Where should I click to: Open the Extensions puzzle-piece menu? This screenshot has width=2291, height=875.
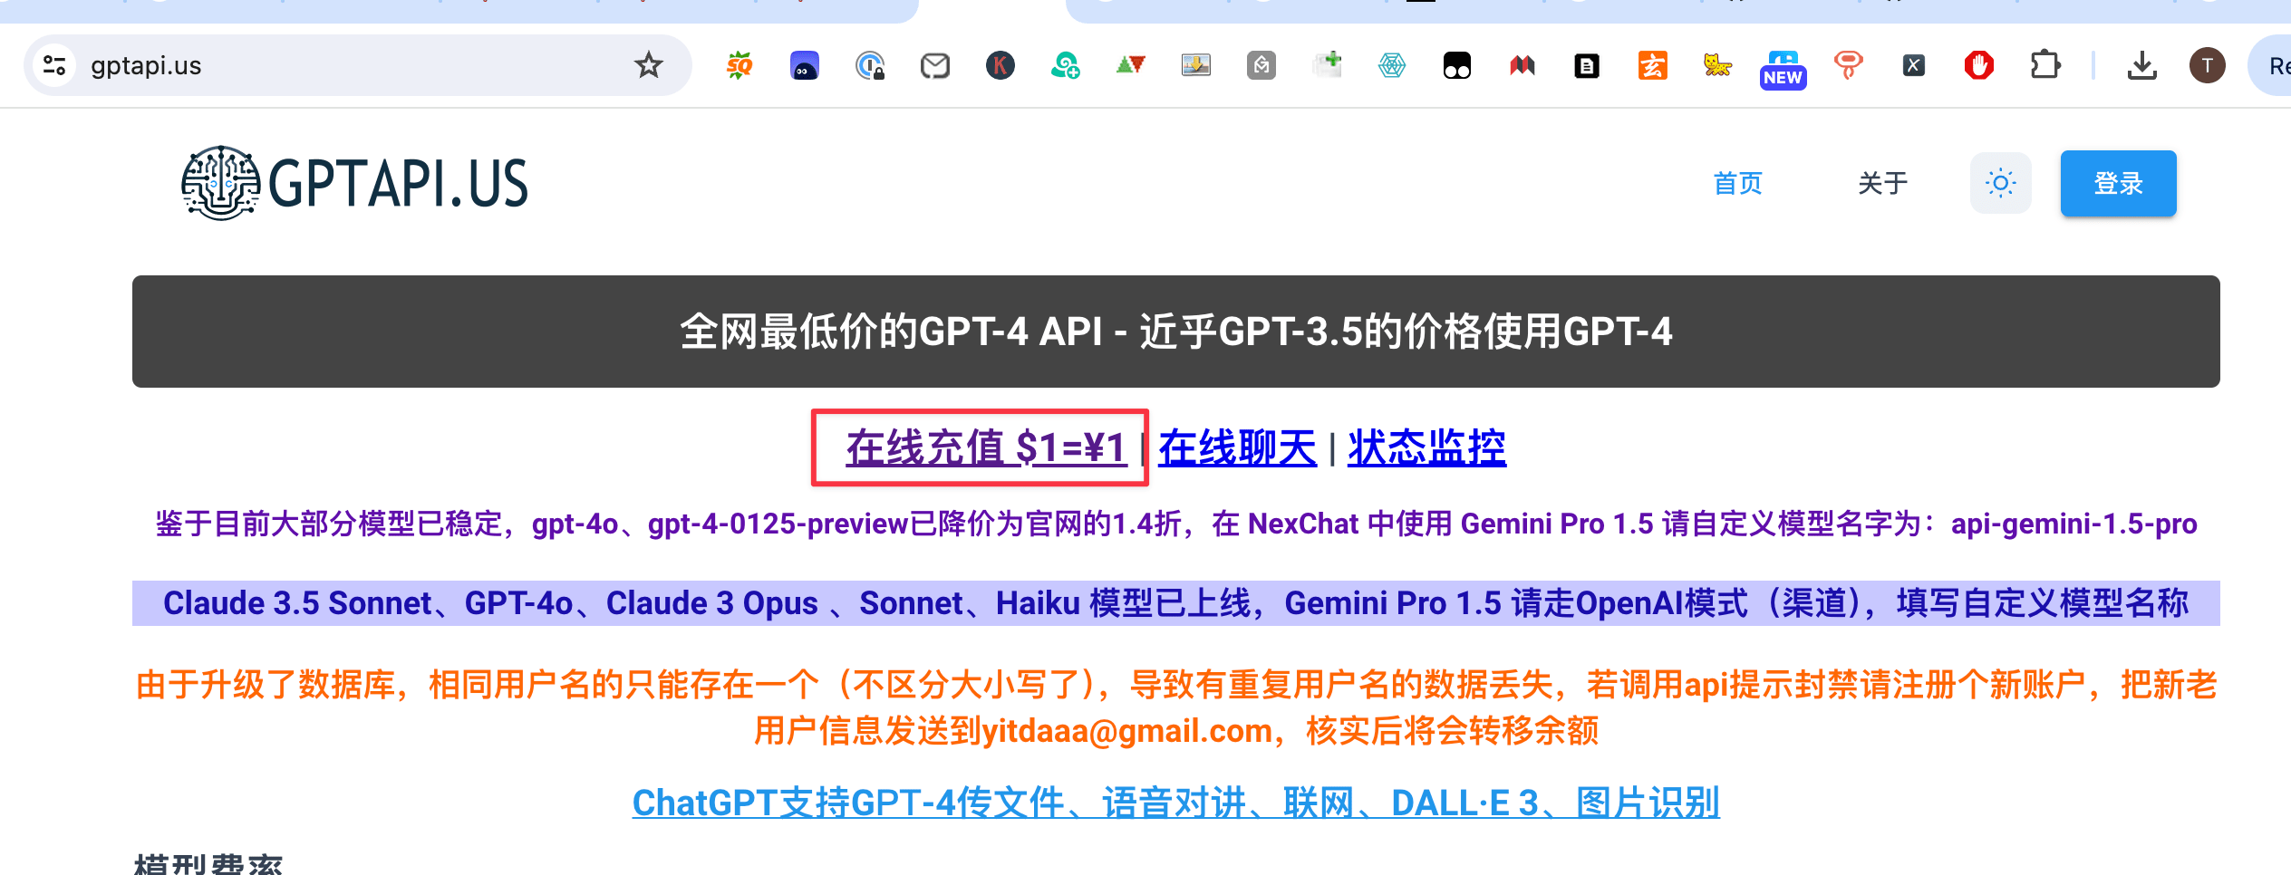pos(2045,65)
